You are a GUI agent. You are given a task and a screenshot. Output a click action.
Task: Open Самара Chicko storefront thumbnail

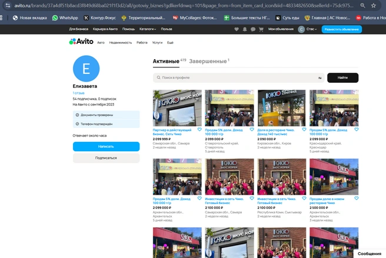click(x=177, y=108)
